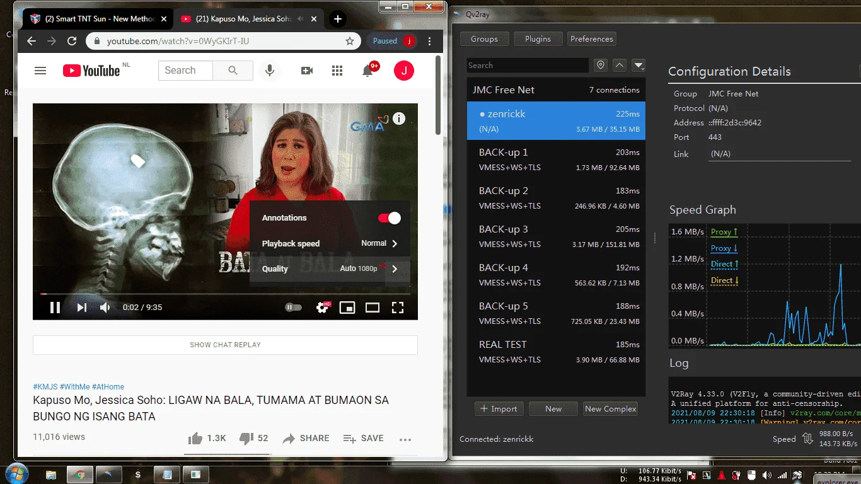Click the New Complex button
The image size is (861, 484).
(x=611, y=409)
